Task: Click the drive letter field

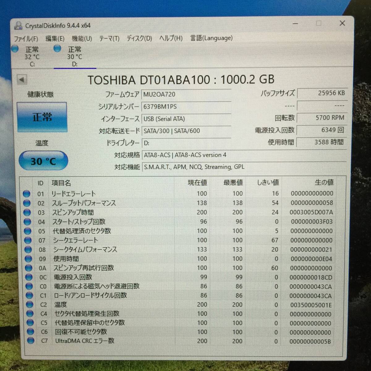Action: (186, 143)
